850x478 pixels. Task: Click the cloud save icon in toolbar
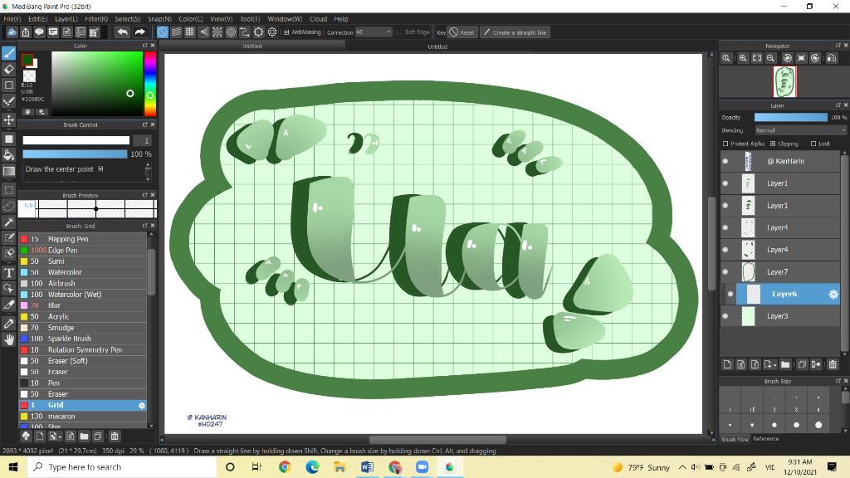[12, 32]
